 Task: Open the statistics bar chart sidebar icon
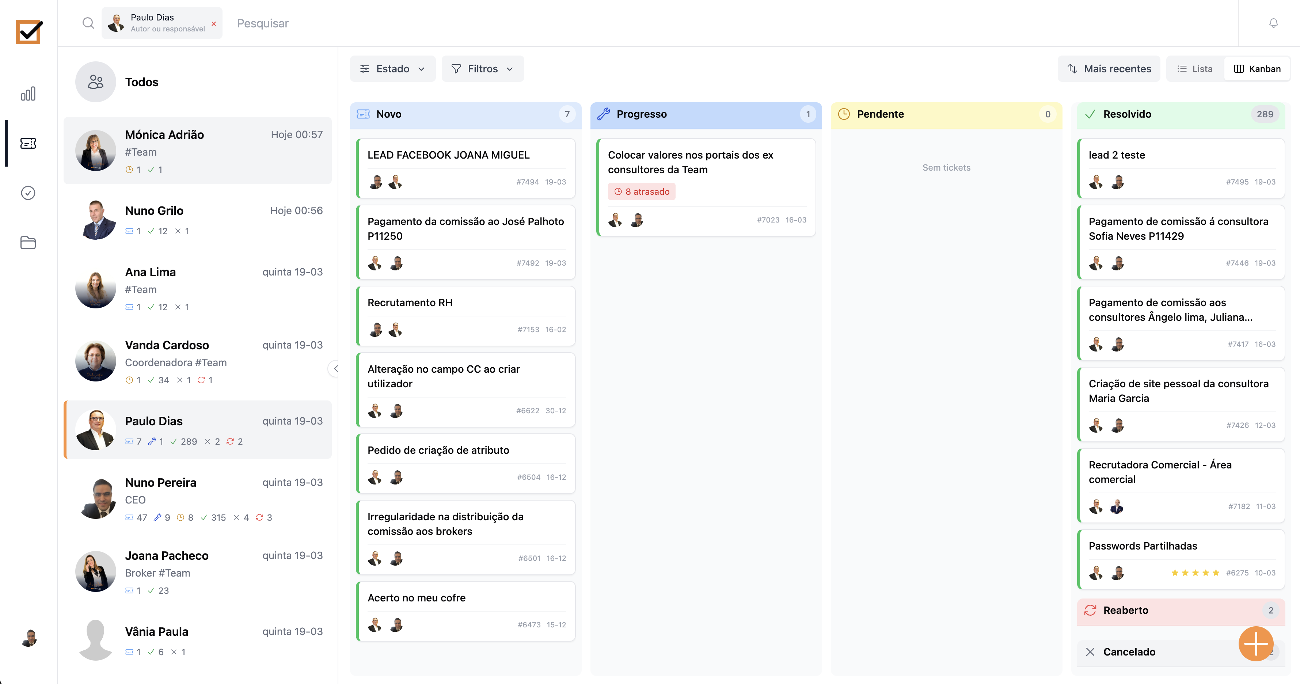[x=28, y=94]
